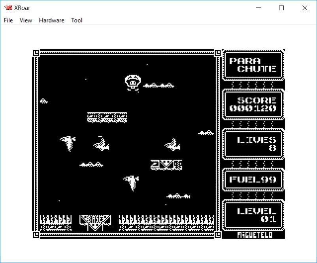
Task: Click the LIVES counter panel
Action: [253, 144]
